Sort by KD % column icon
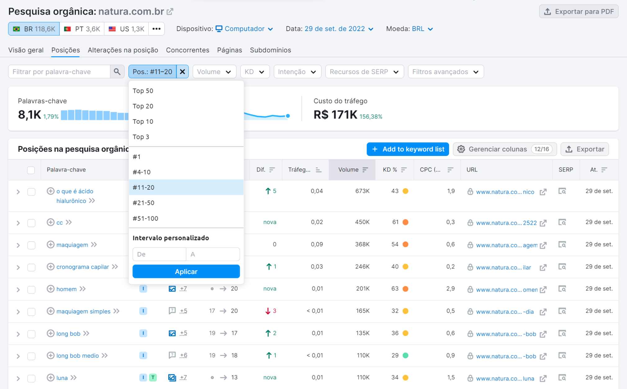The image size is (627, 389). (404, 170)
